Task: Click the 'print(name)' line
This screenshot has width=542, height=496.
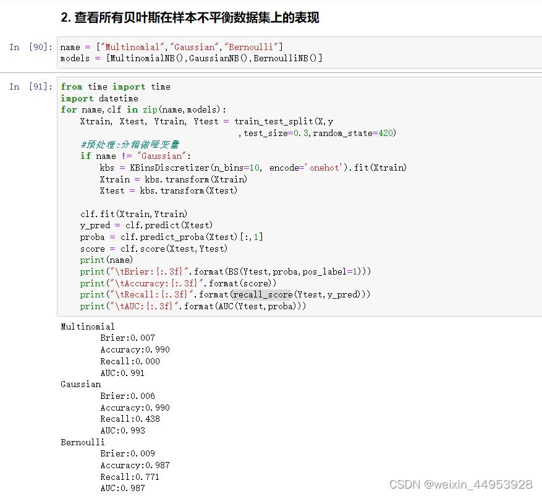Action: [x=106, y=260]
